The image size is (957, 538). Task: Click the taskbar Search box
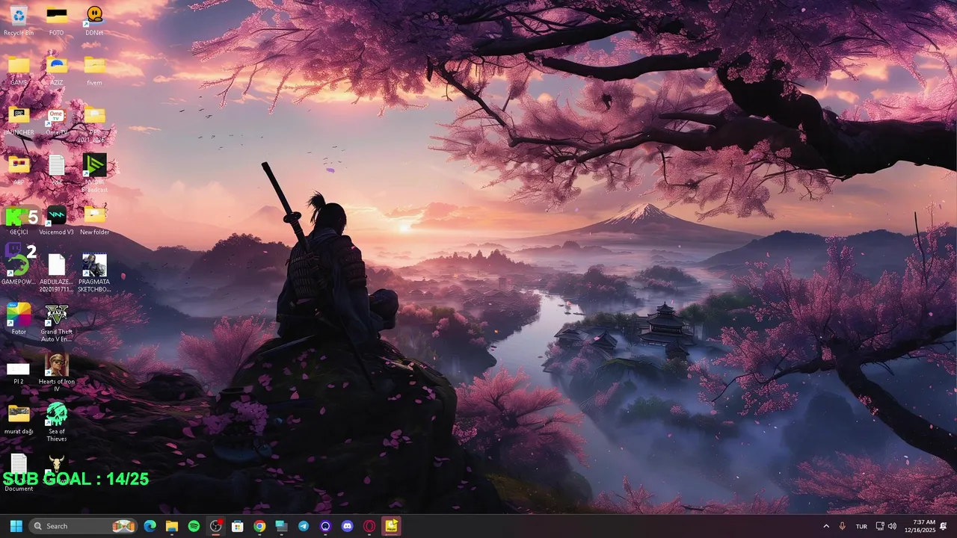tap(83, 526)
